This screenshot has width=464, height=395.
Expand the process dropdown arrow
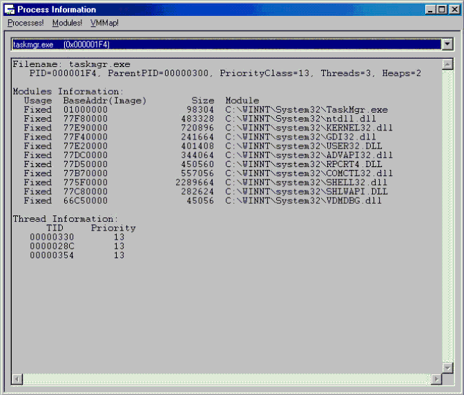point(447,44)
